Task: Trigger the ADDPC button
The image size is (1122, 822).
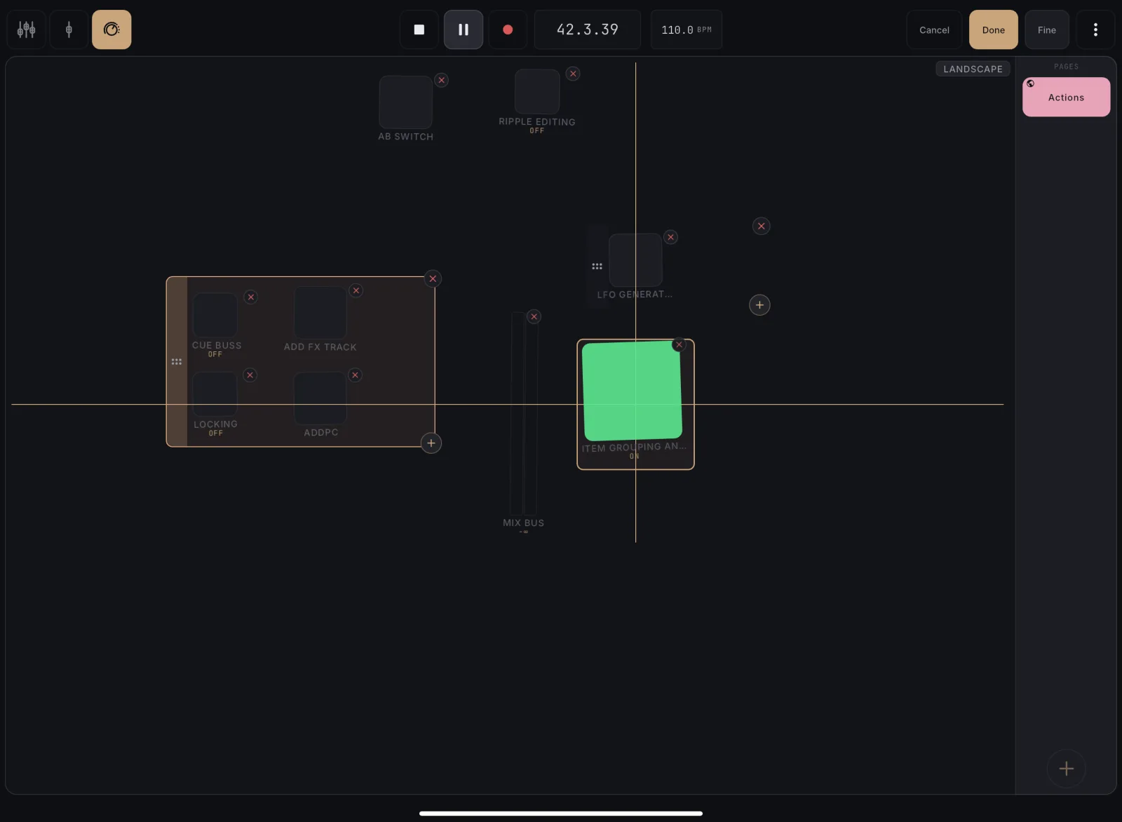Action: pos(320,398)
